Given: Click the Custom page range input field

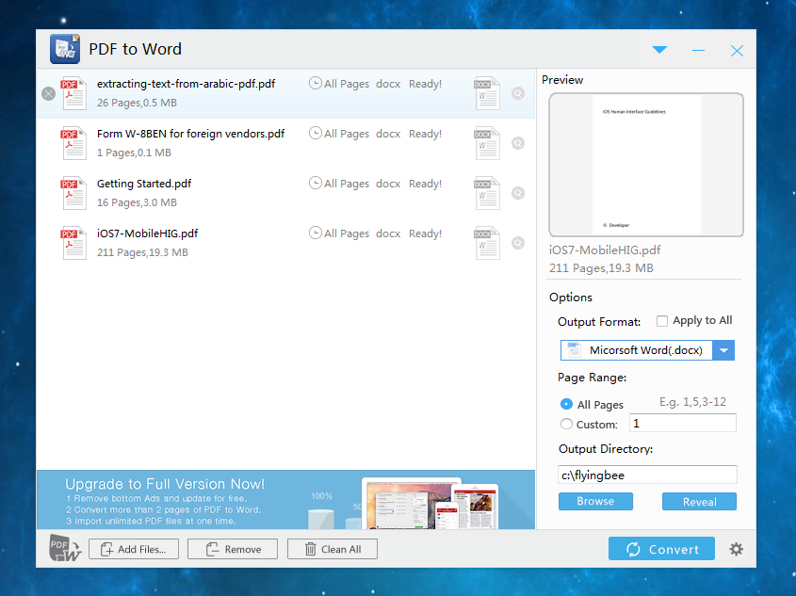Looking at the screenshot, I should [683, 423].
